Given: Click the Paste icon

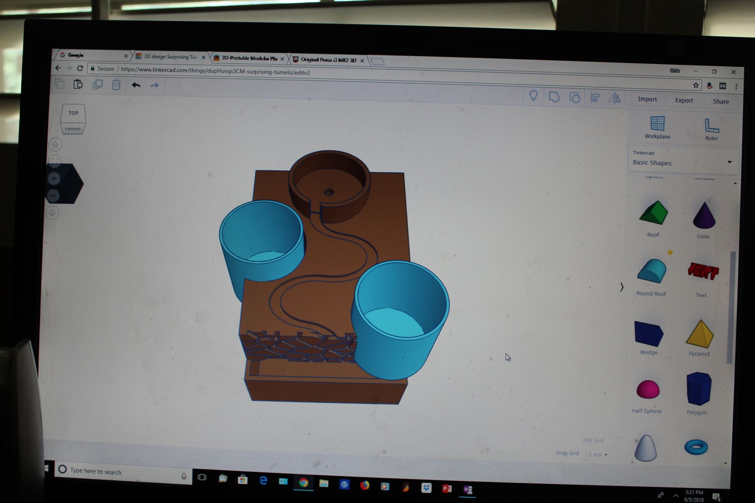Looking at the screenshot, I should (x=78, y=84).
